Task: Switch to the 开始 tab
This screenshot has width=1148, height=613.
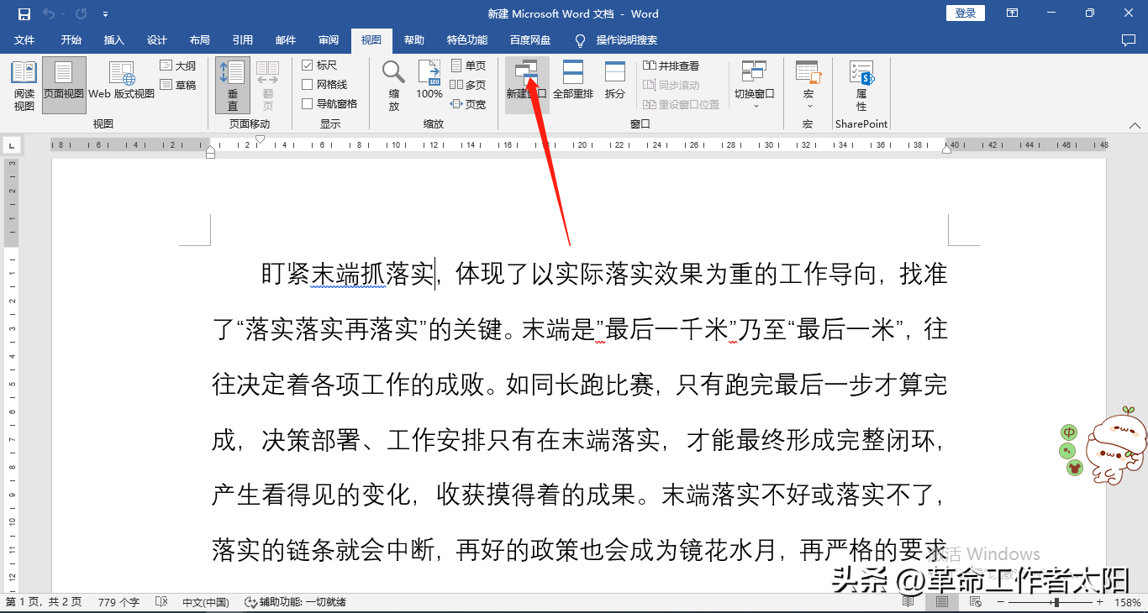Action: click(71, 40)
